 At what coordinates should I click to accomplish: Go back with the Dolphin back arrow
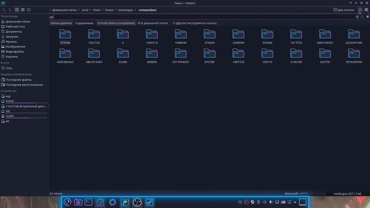(x=4, y=10)
